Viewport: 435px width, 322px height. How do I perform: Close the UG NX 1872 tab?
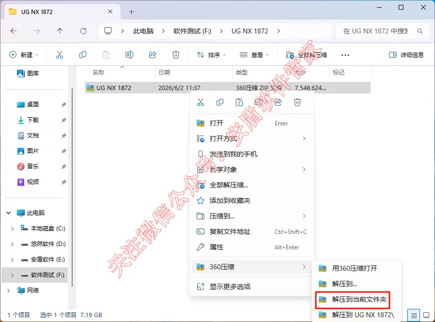(110, 12)
